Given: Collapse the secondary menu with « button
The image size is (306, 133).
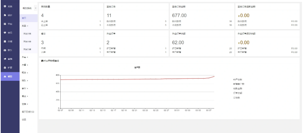Looking at the screenshot, I should [35, 8].
